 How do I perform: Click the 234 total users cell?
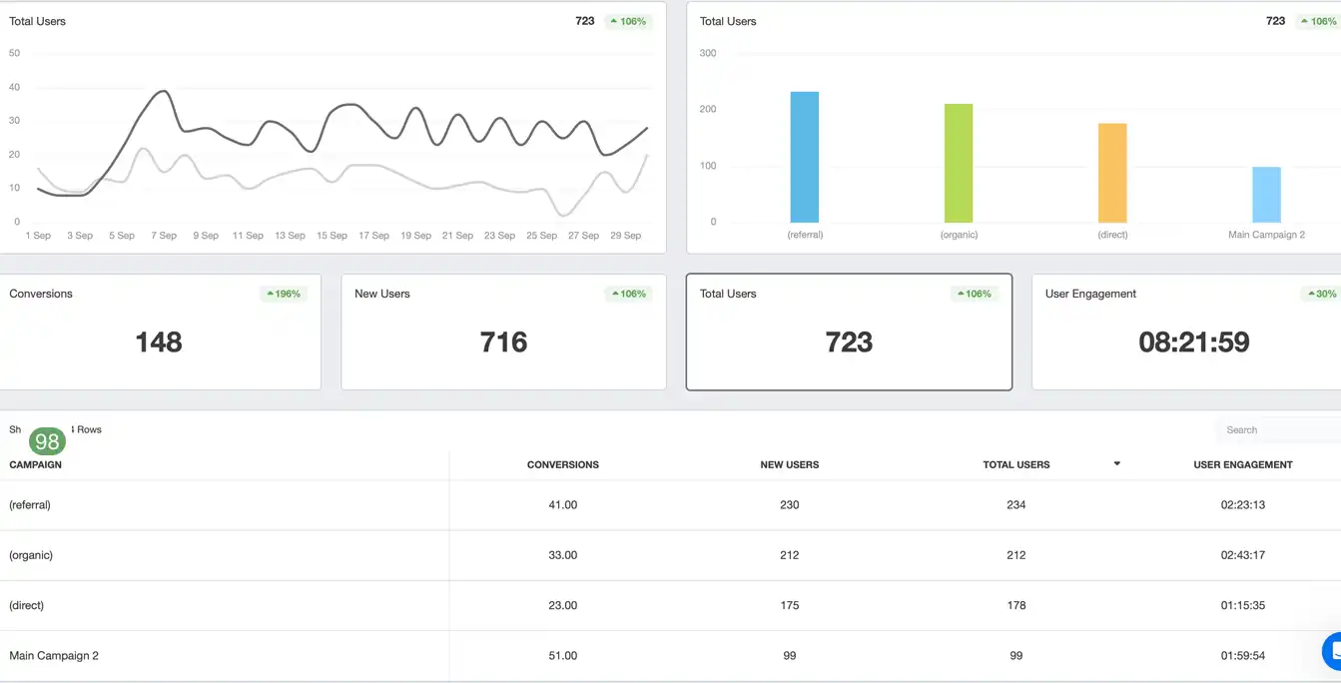1016,505
